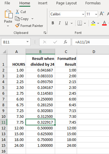The height and width of the screenshot is (154, 109).
Task: Toggle Italic formatting
Action: point(59,23)
